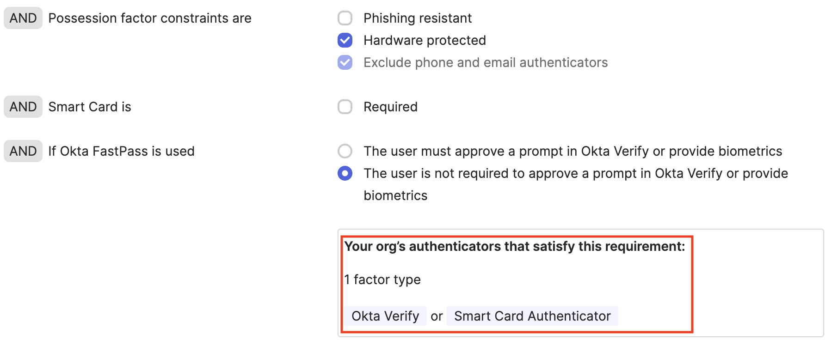
Task: Enable the Smart Card Required checkbox
Action: pos(345,107)
